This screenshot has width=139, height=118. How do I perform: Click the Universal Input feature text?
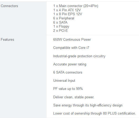[x=64, y=81]
